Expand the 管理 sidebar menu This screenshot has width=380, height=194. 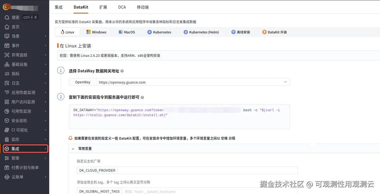pos(46,158)
